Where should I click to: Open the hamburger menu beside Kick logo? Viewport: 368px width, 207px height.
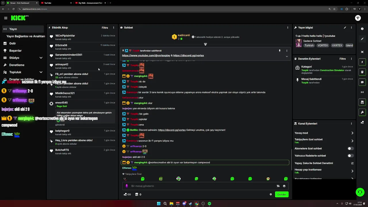(x=6, y=18)
